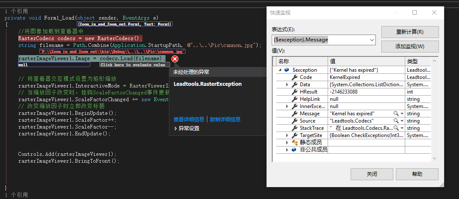Click the red exception error icon
The height and width of the screenshot is (199, 459).
(175, 59)
